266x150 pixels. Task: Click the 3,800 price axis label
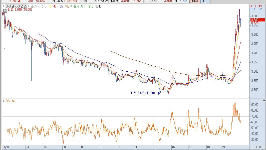coord(255,34)
